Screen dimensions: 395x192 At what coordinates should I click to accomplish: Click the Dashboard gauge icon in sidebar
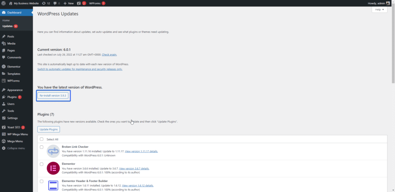tap(3, 13)
